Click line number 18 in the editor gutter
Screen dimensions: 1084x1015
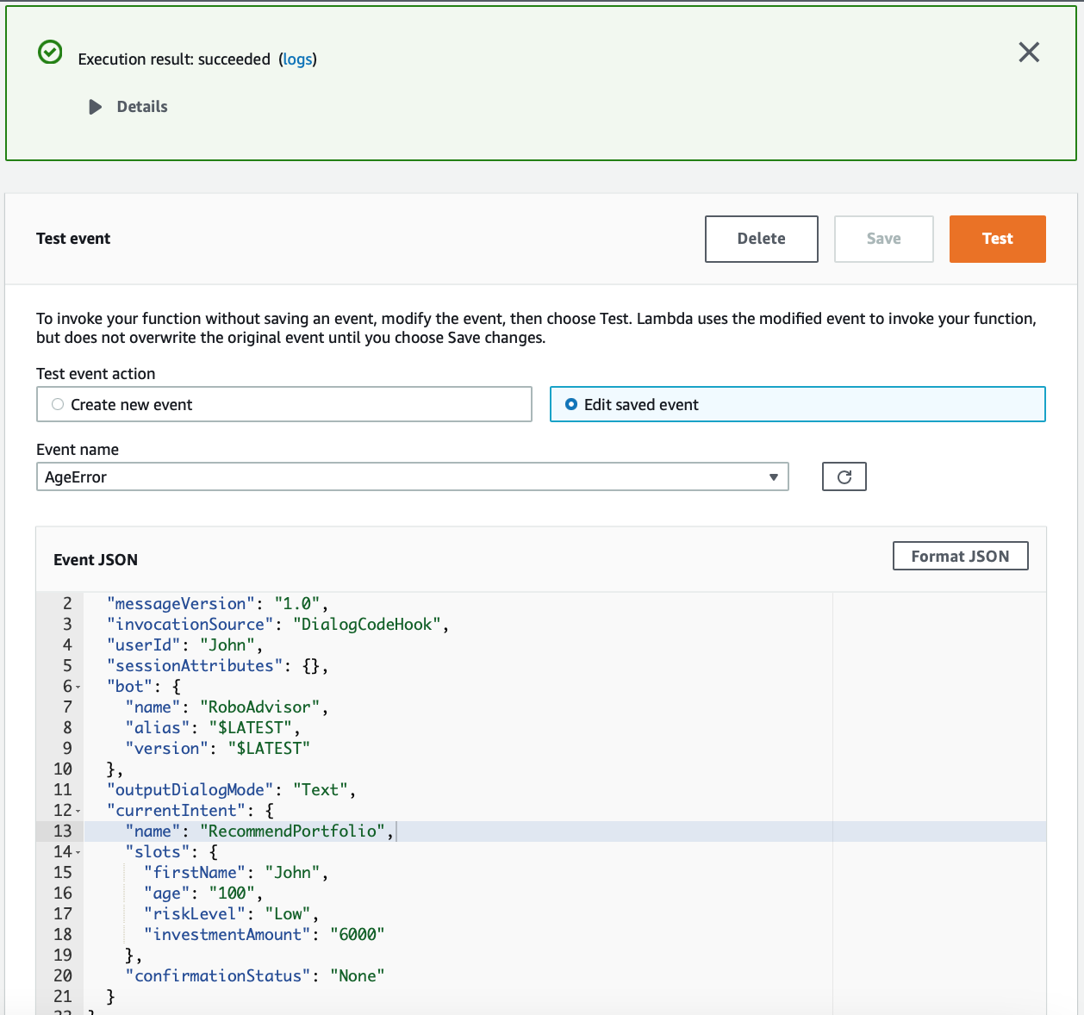pyautogui.click(x=63, y=934)
